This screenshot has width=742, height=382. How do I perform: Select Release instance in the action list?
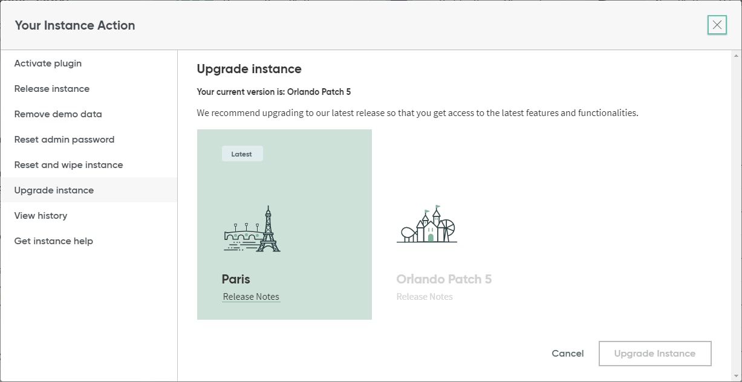51,88
